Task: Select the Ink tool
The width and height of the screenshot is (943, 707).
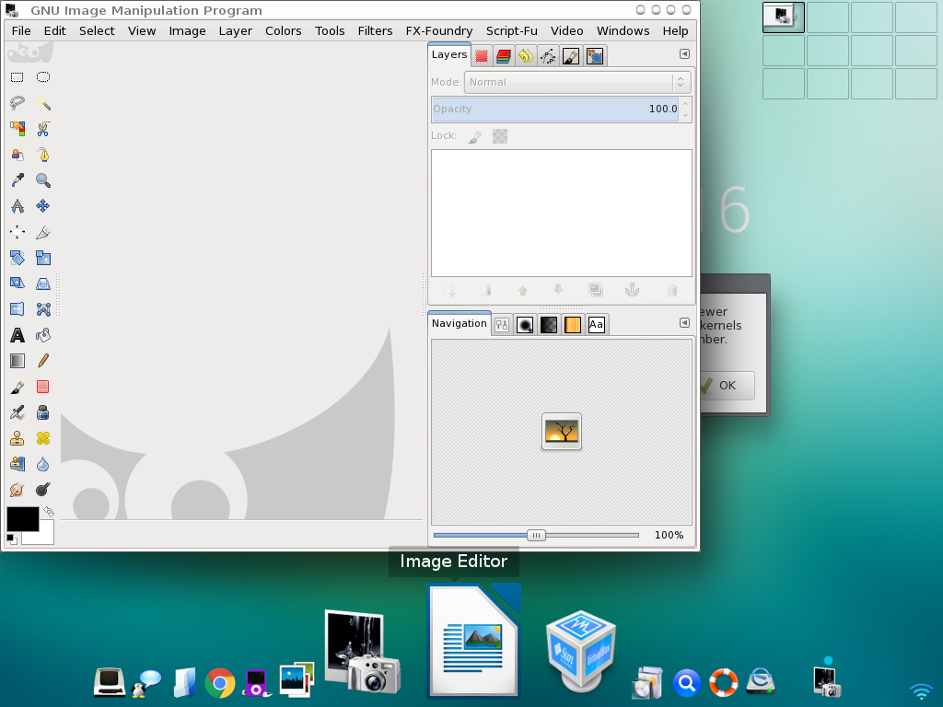Action: coord(42,412)
